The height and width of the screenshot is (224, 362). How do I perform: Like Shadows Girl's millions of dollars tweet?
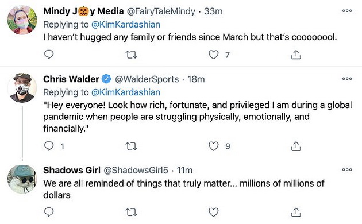[x=214, y=212]
